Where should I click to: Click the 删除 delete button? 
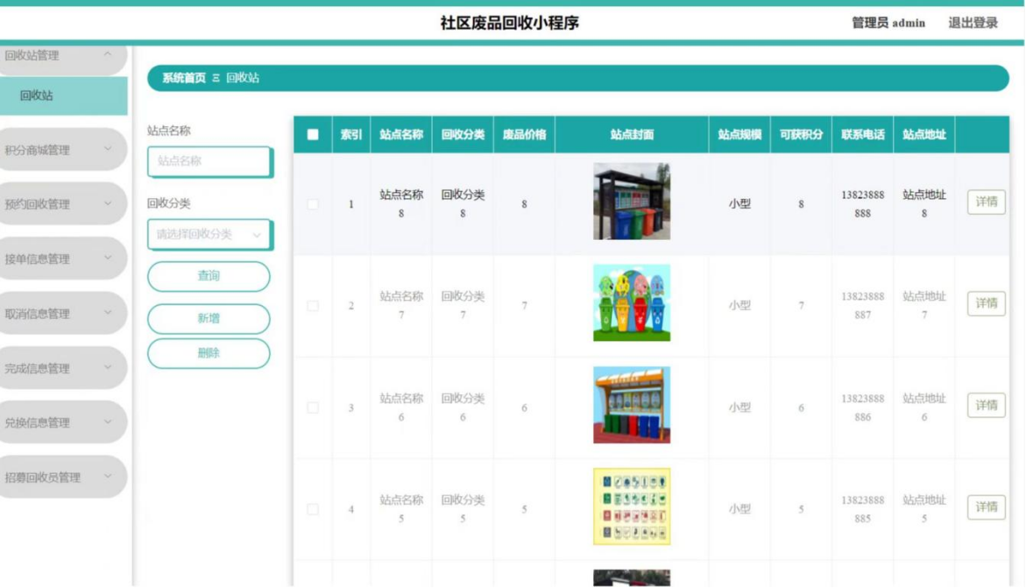click(x=209, y=353)
